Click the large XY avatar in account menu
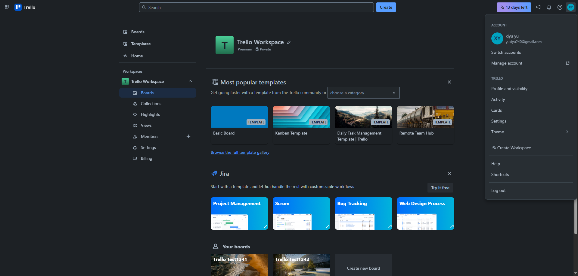This screenshot has width=578, height=276. coord(497,38)
